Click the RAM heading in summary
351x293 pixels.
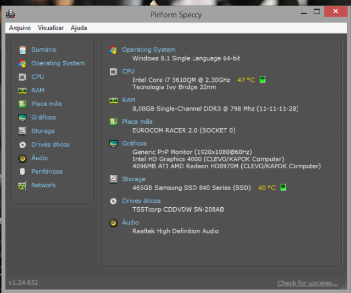point(129,100)
